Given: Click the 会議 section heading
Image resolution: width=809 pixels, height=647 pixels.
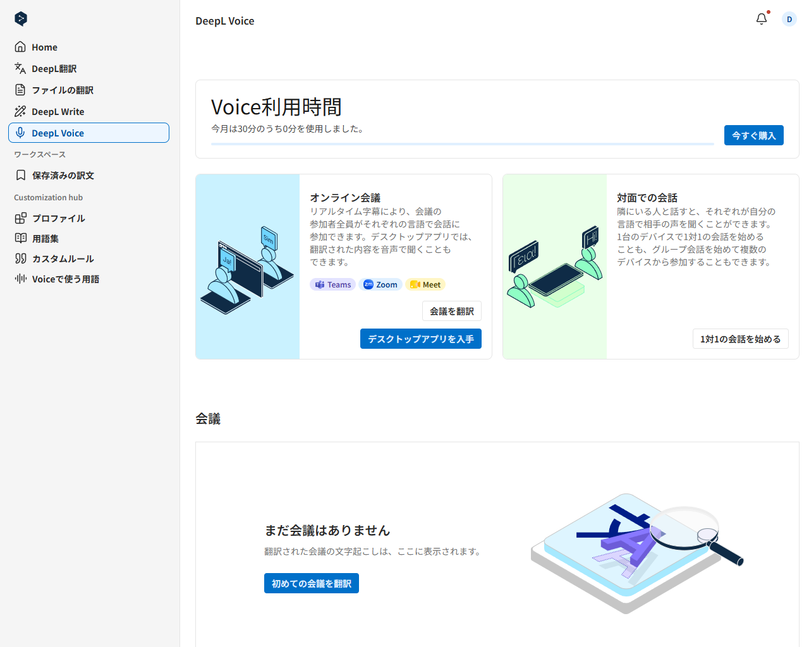Looking at the screenshot, I should pyautogui.click(x=208, y=418).
